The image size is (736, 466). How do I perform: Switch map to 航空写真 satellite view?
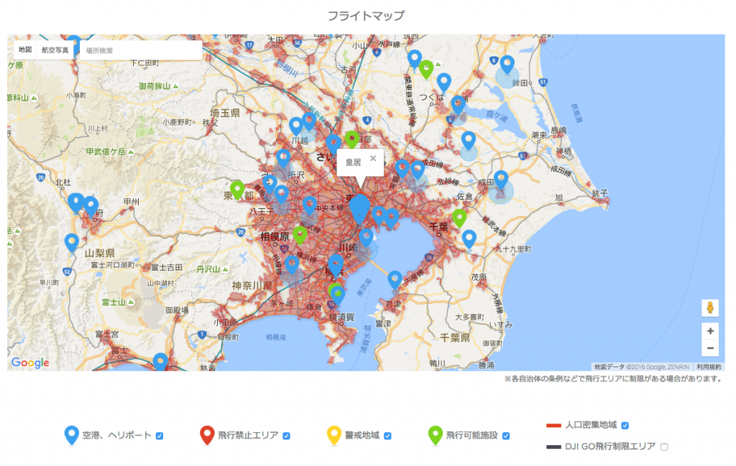click(x=55, y=50)
